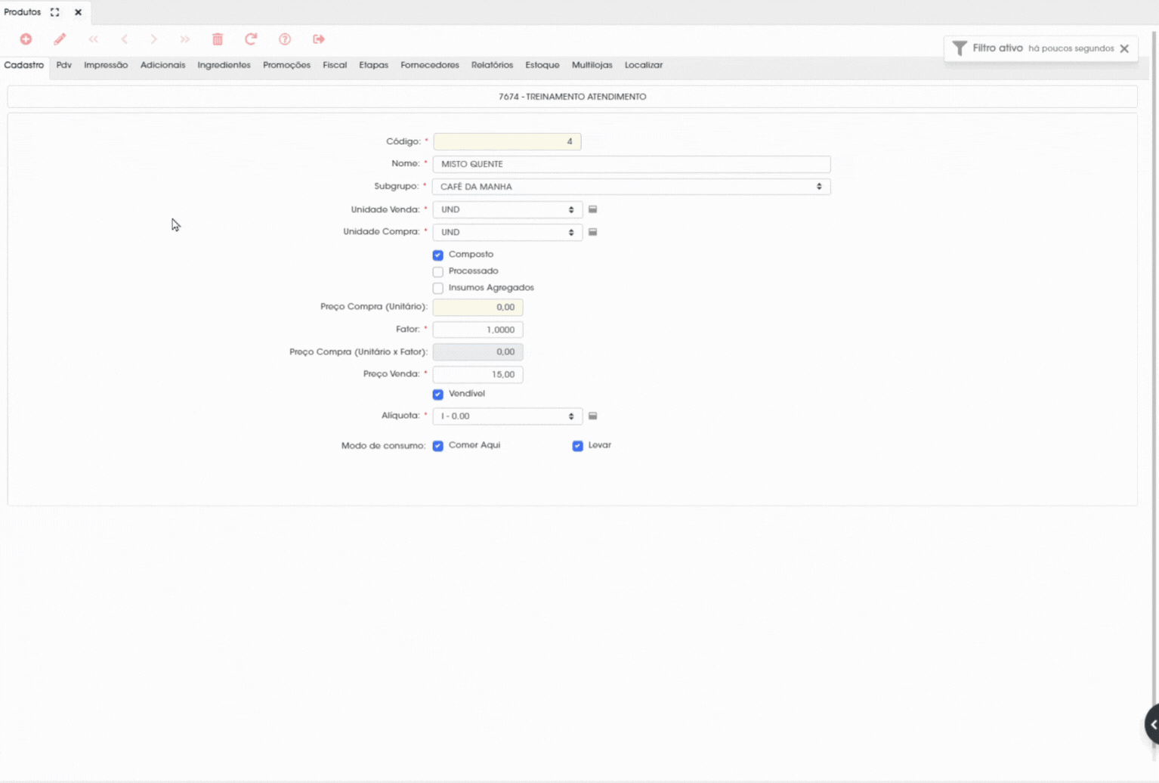Click the pencil edit icon
The image size is (1159, 783).
click(60, 39)
